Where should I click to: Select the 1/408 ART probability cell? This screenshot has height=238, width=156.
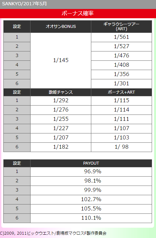click(121, 65)
